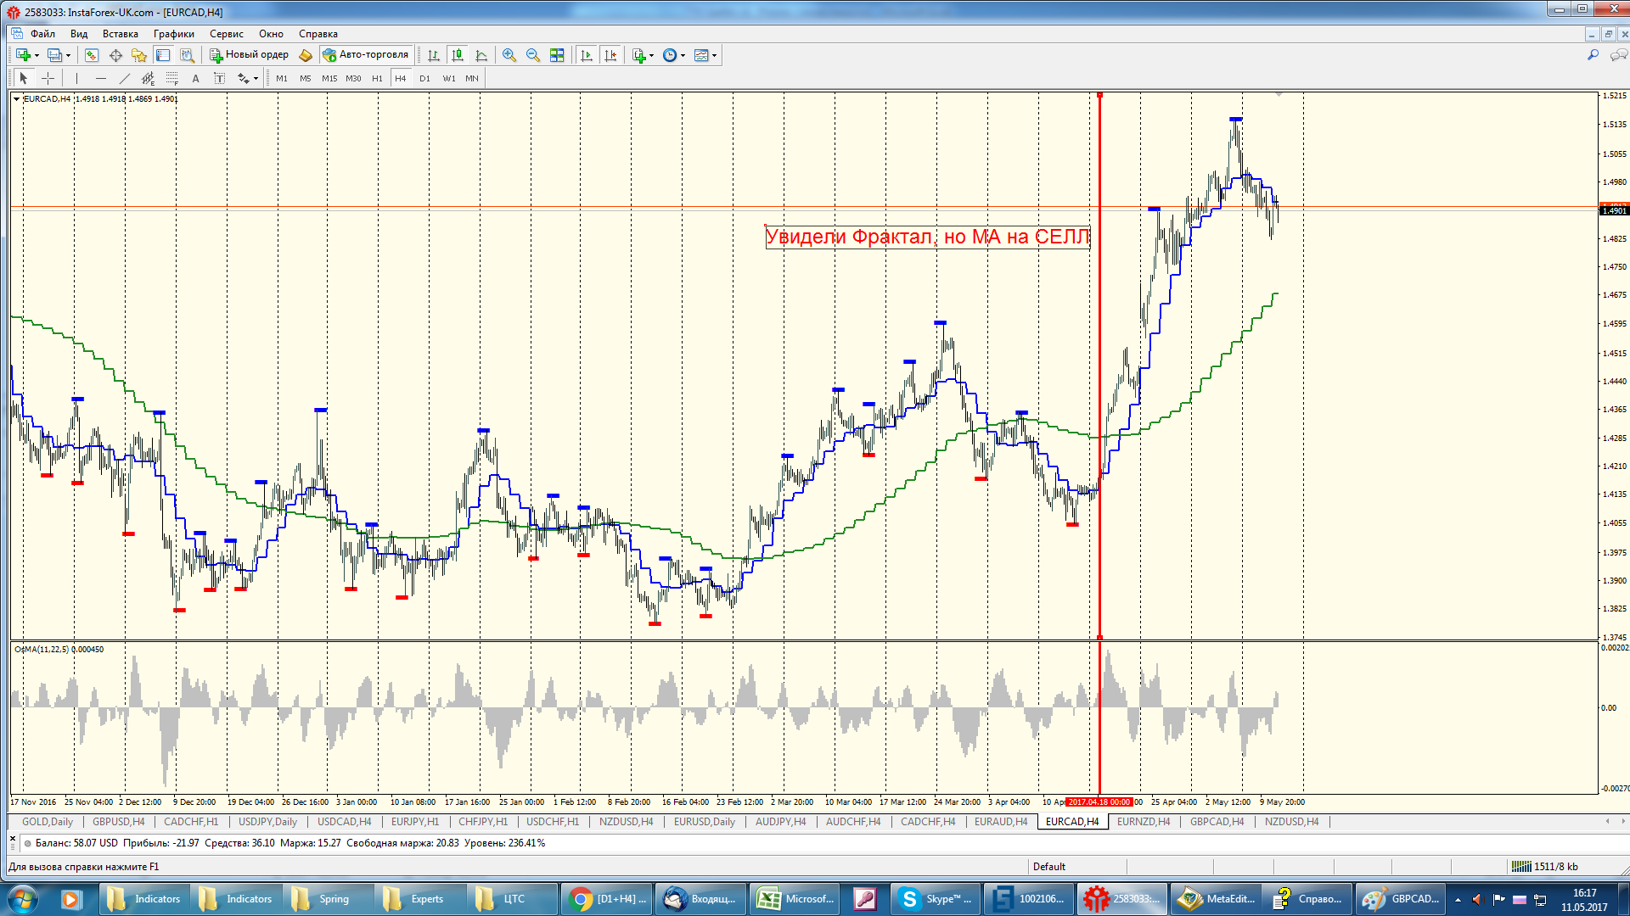Switch timeframe to MN
1630x916 pixels.
(x=472, y=78)
